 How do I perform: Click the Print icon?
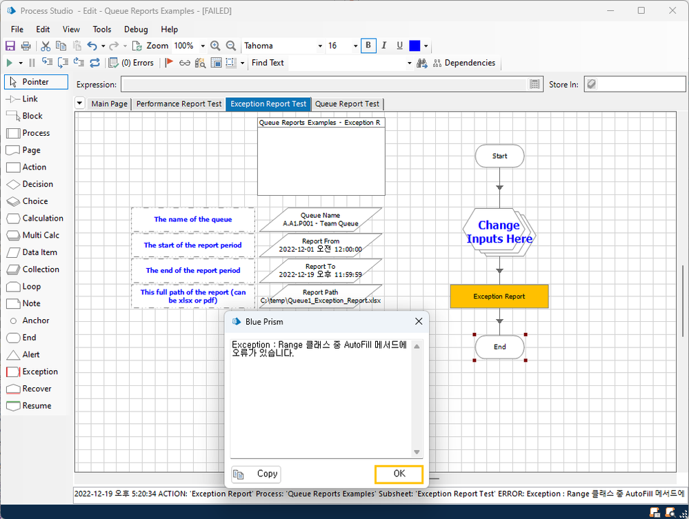26,46
